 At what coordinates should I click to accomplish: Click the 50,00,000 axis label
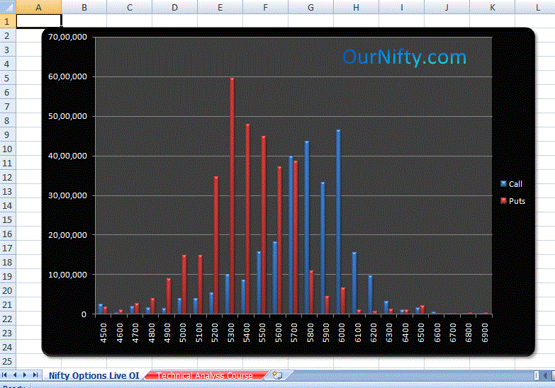67,116
